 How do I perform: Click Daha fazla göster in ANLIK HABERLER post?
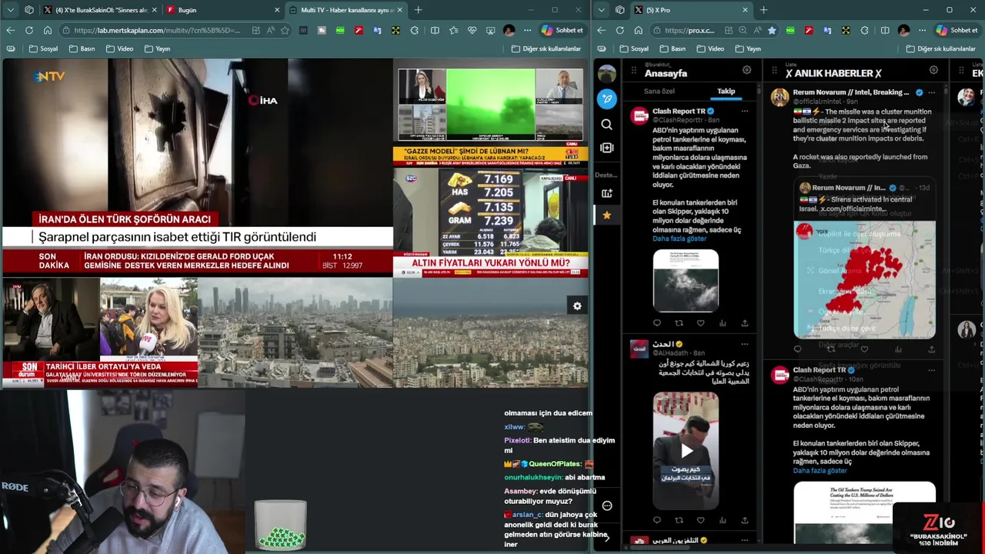(x=820, y=471)
